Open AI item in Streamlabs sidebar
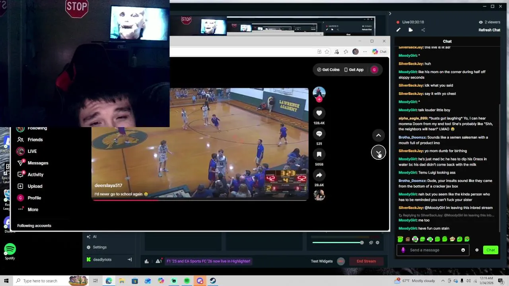509x286 pixels. tap(91, 237)
